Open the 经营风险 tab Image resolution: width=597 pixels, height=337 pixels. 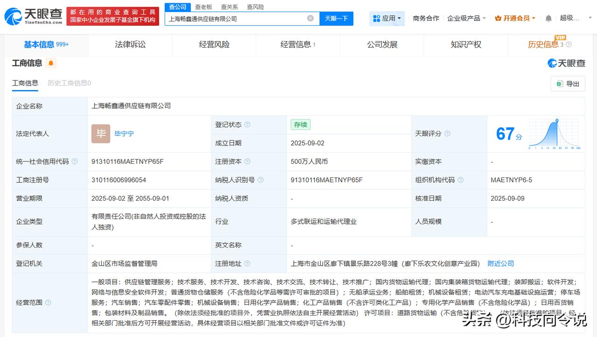pos(214,44)
